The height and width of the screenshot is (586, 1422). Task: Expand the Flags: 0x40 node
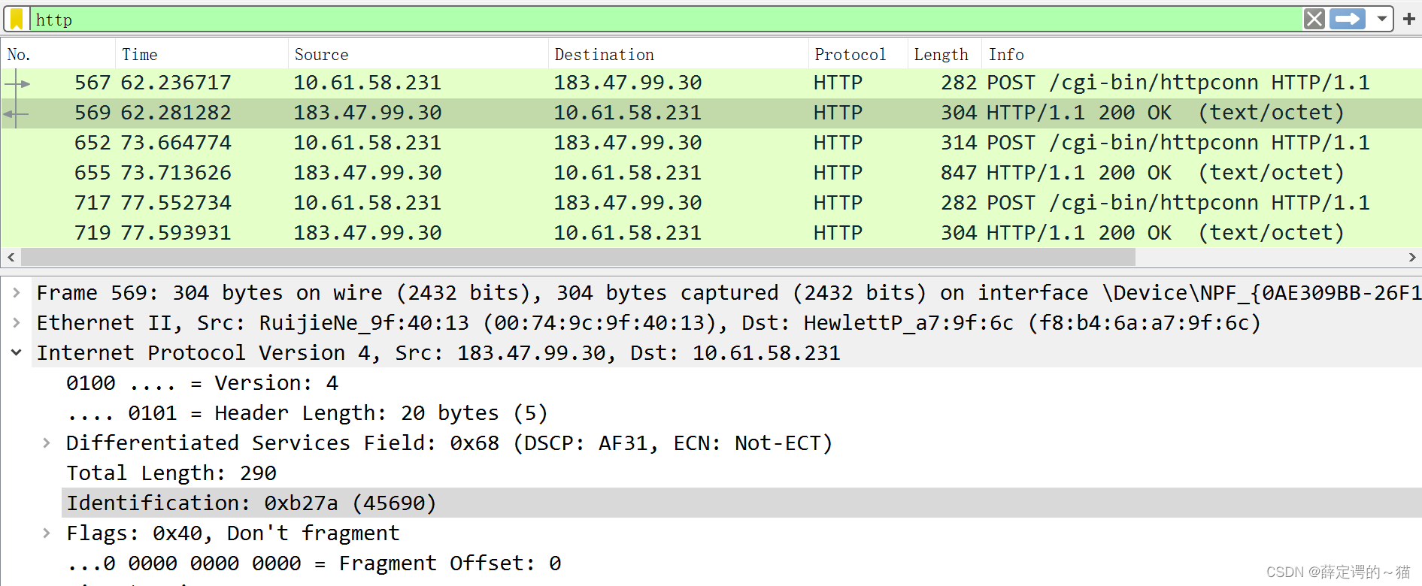coord(47,533)
